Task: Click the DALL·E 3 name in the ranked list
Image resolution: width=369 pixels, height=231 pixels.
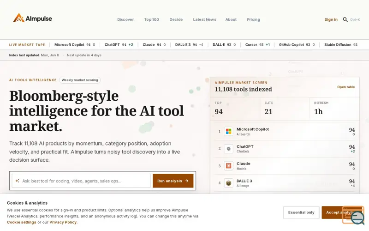Action: [244, 181]
